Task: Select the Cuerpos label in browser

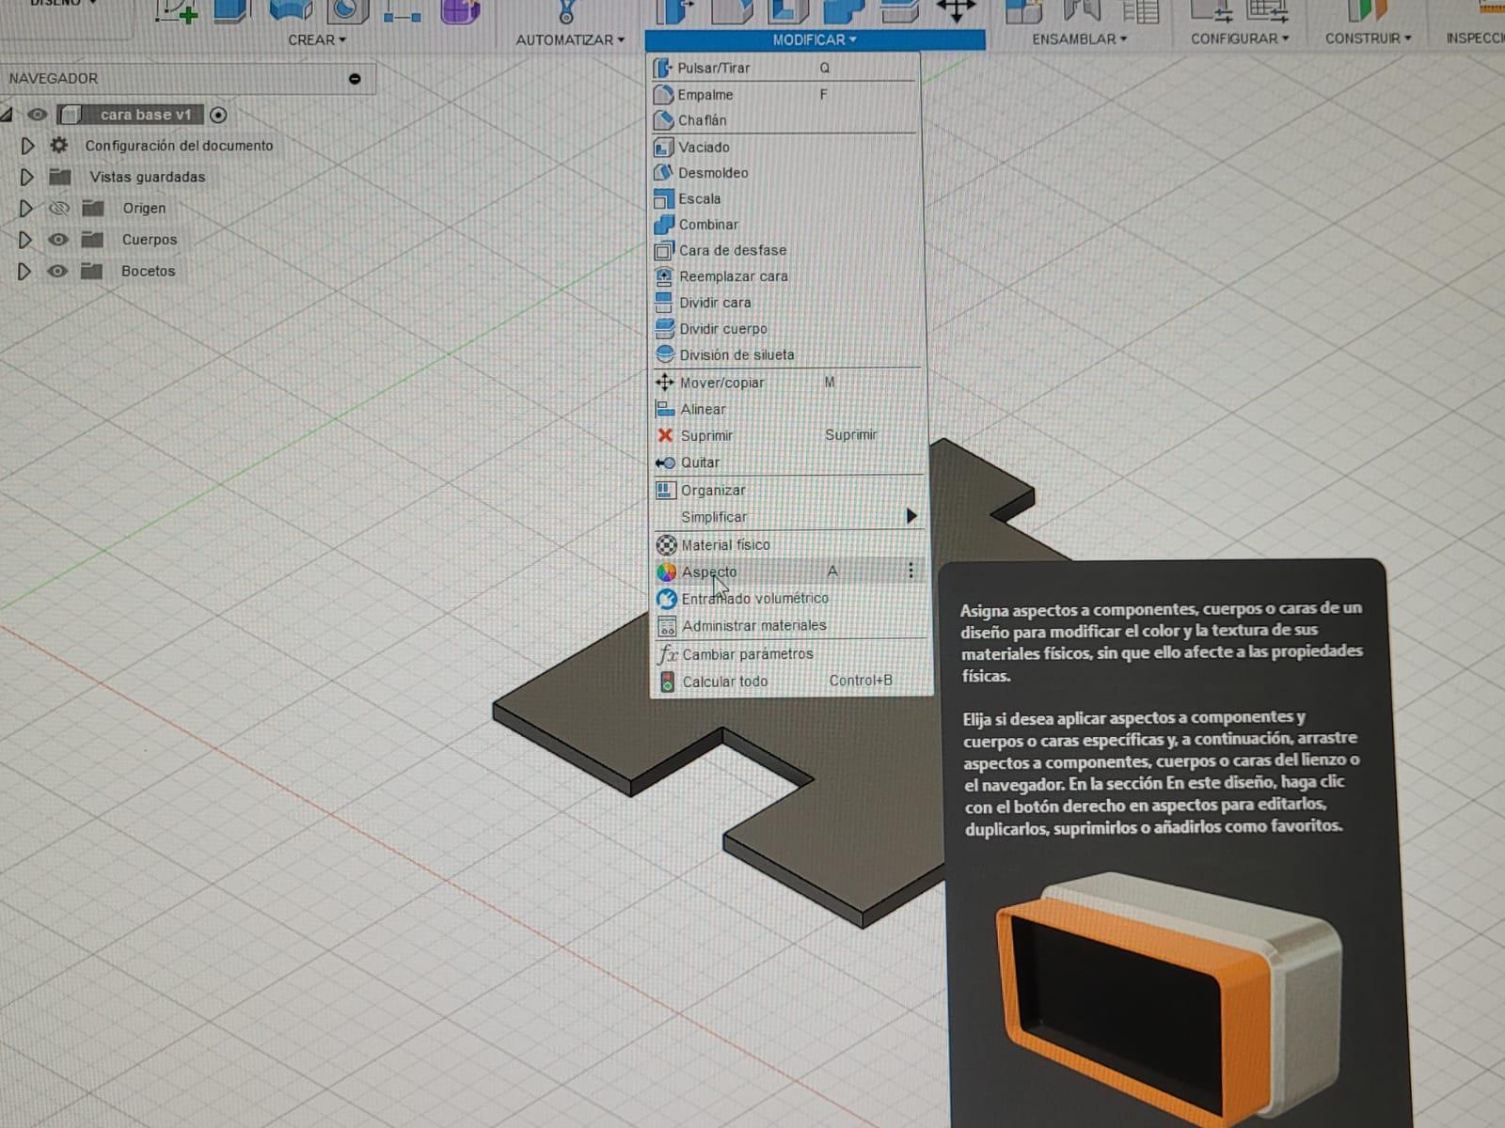Action: coord(150,240)
